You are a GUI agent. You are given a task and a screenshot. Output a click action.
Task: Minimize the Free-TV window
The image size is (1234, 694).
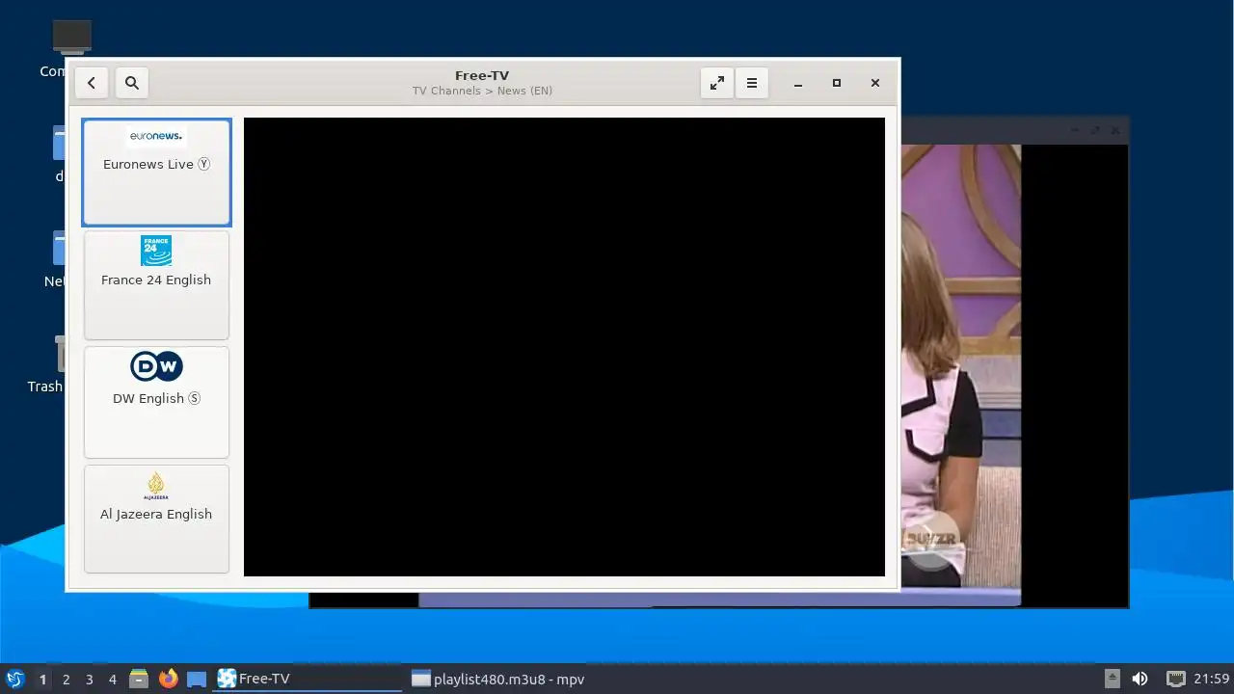coord(798,84)
